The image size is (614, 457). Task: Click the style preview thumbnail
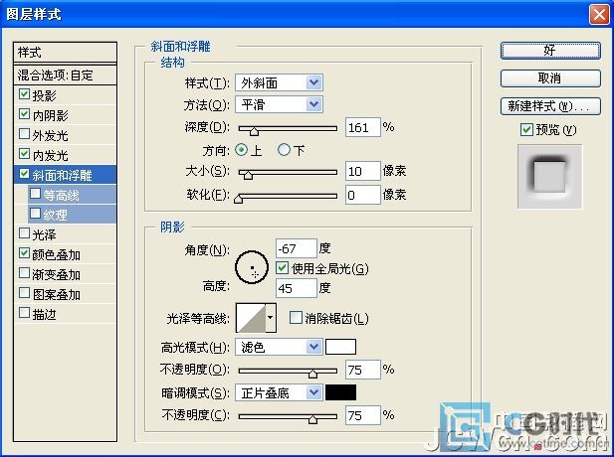(x=549, y=177)
